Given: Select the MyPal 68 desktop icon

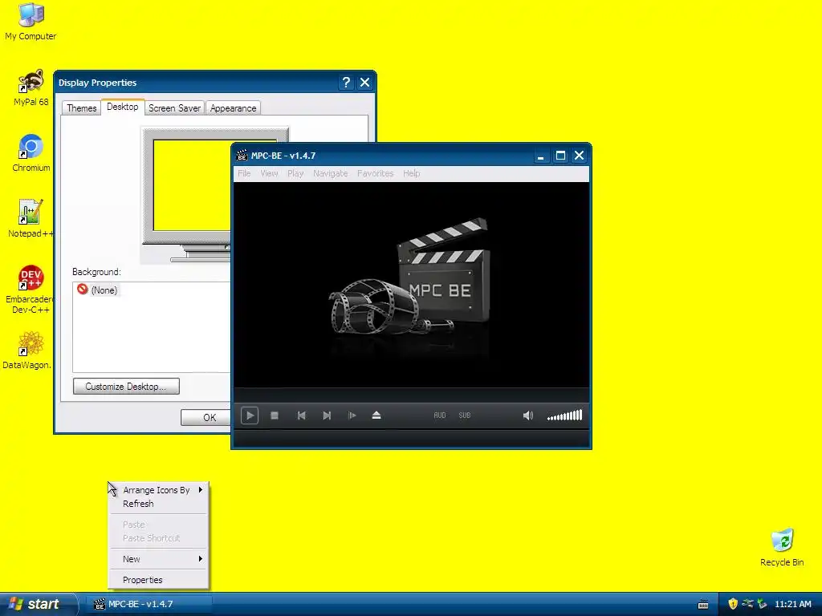Looking at the screenshot, I should coord(31,88).
